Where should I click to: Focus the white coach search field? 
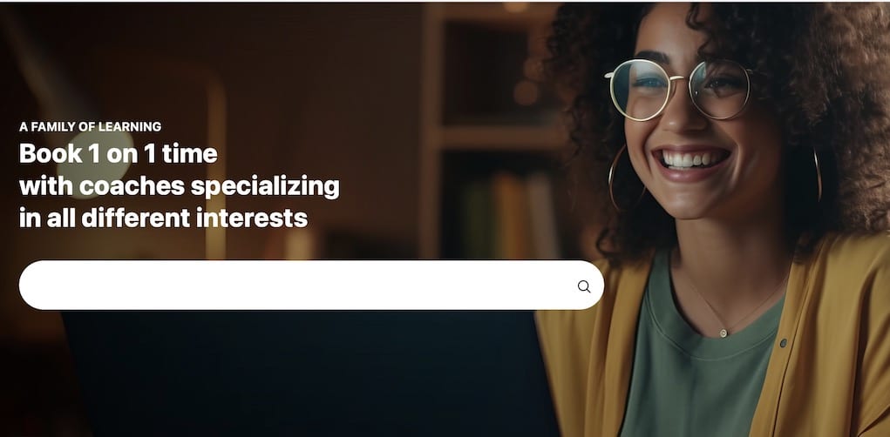[311, 286]
